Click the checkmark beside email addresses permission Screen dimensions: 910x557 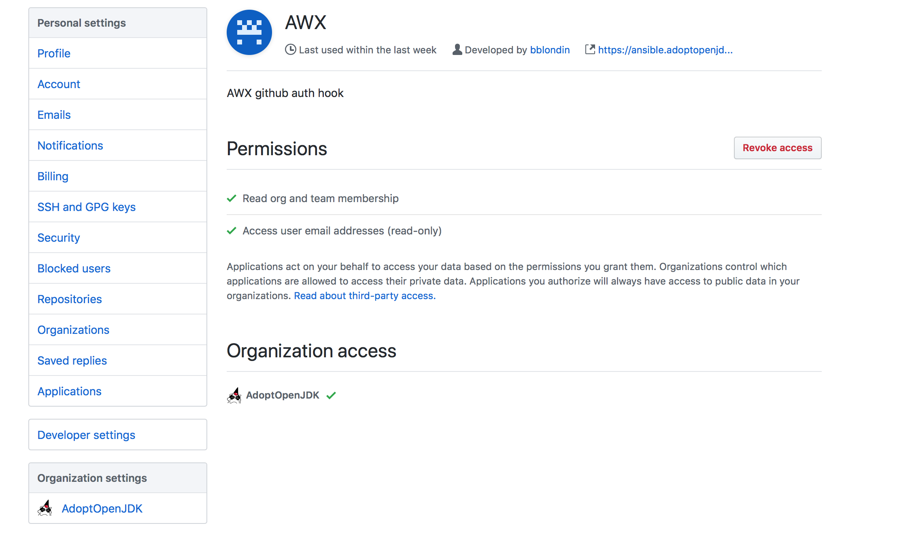tap(231, 230)
